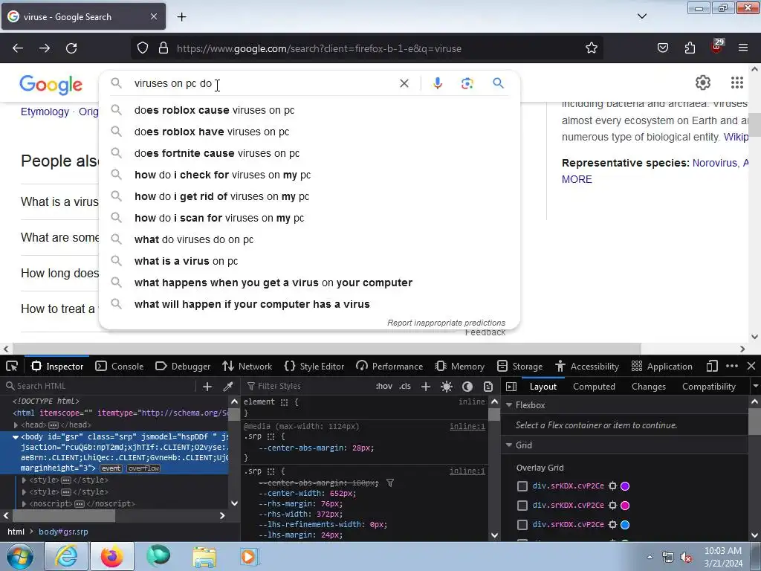
Task: Submit search with blue magnifier icon
Action: coord(498,83)
